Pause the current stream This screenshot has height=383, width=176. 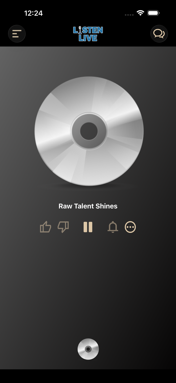click(88, 227)
